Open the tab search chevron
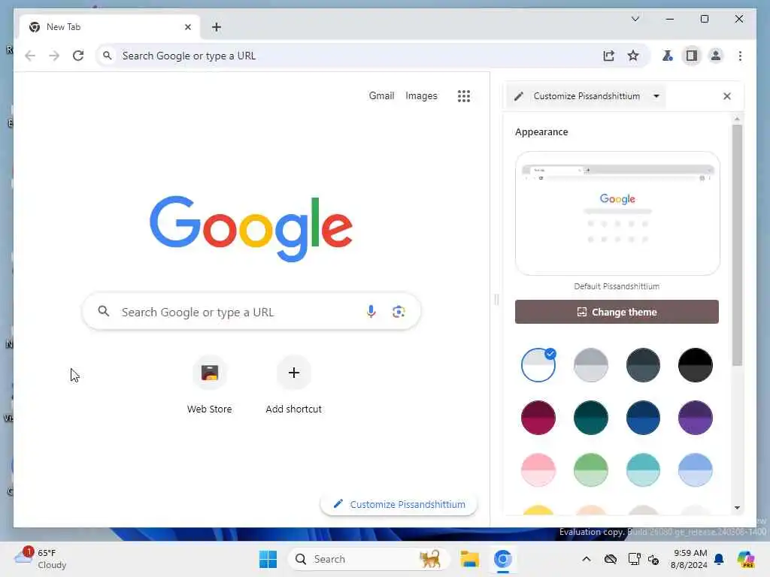This screenshot has width=770, height=577. (x=635, y=19)
